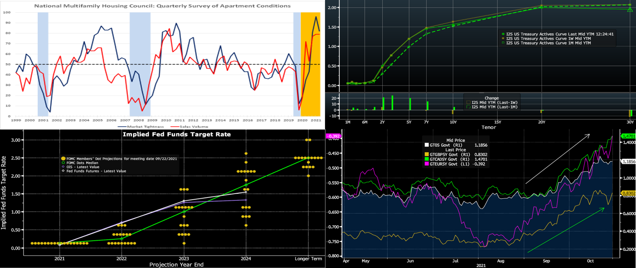636x268 pixels.
Task: Click the white arrow annotation on yields chart
Action: pos(557,159)
